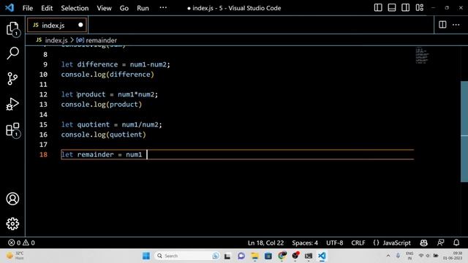Open the Explorer view in activity bar

[x=12, y=29]
